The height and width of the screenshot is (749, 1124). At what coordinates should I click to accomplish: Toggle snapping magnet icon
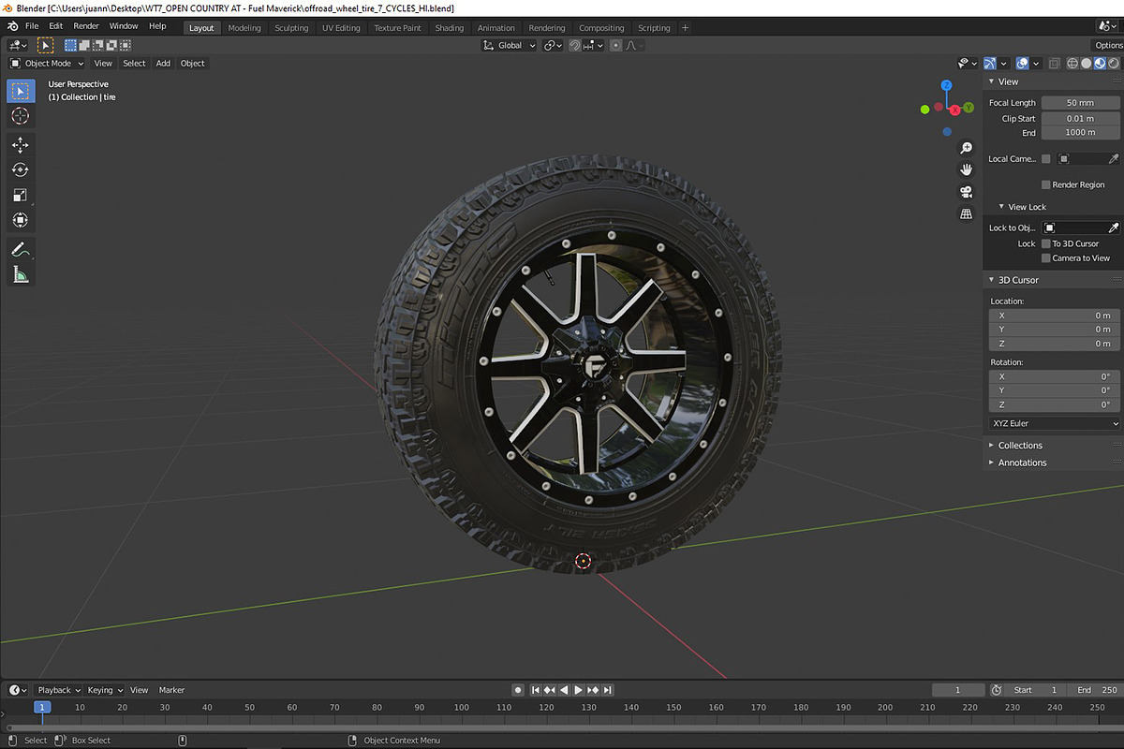coord(575,45)
